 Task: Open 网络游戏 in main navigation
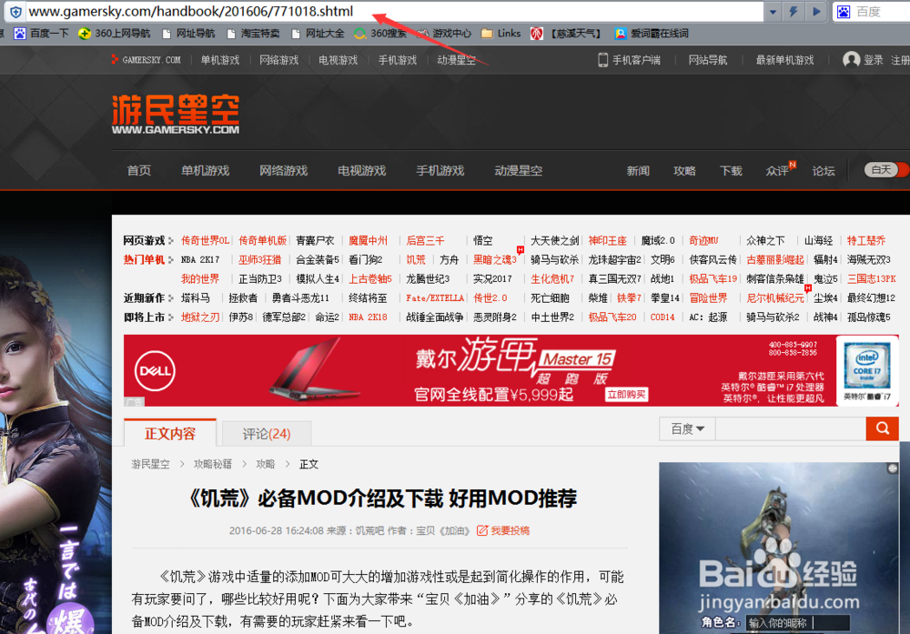point(284,170)
